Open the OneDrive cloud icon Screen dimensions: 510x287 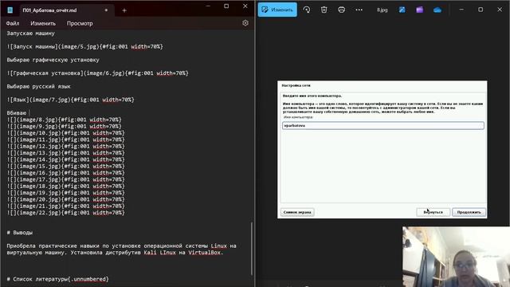(437, 10)
